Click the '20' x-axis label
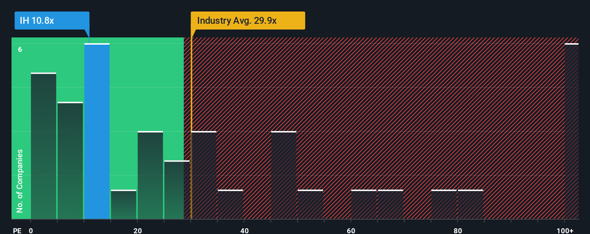 click(137, 231)
